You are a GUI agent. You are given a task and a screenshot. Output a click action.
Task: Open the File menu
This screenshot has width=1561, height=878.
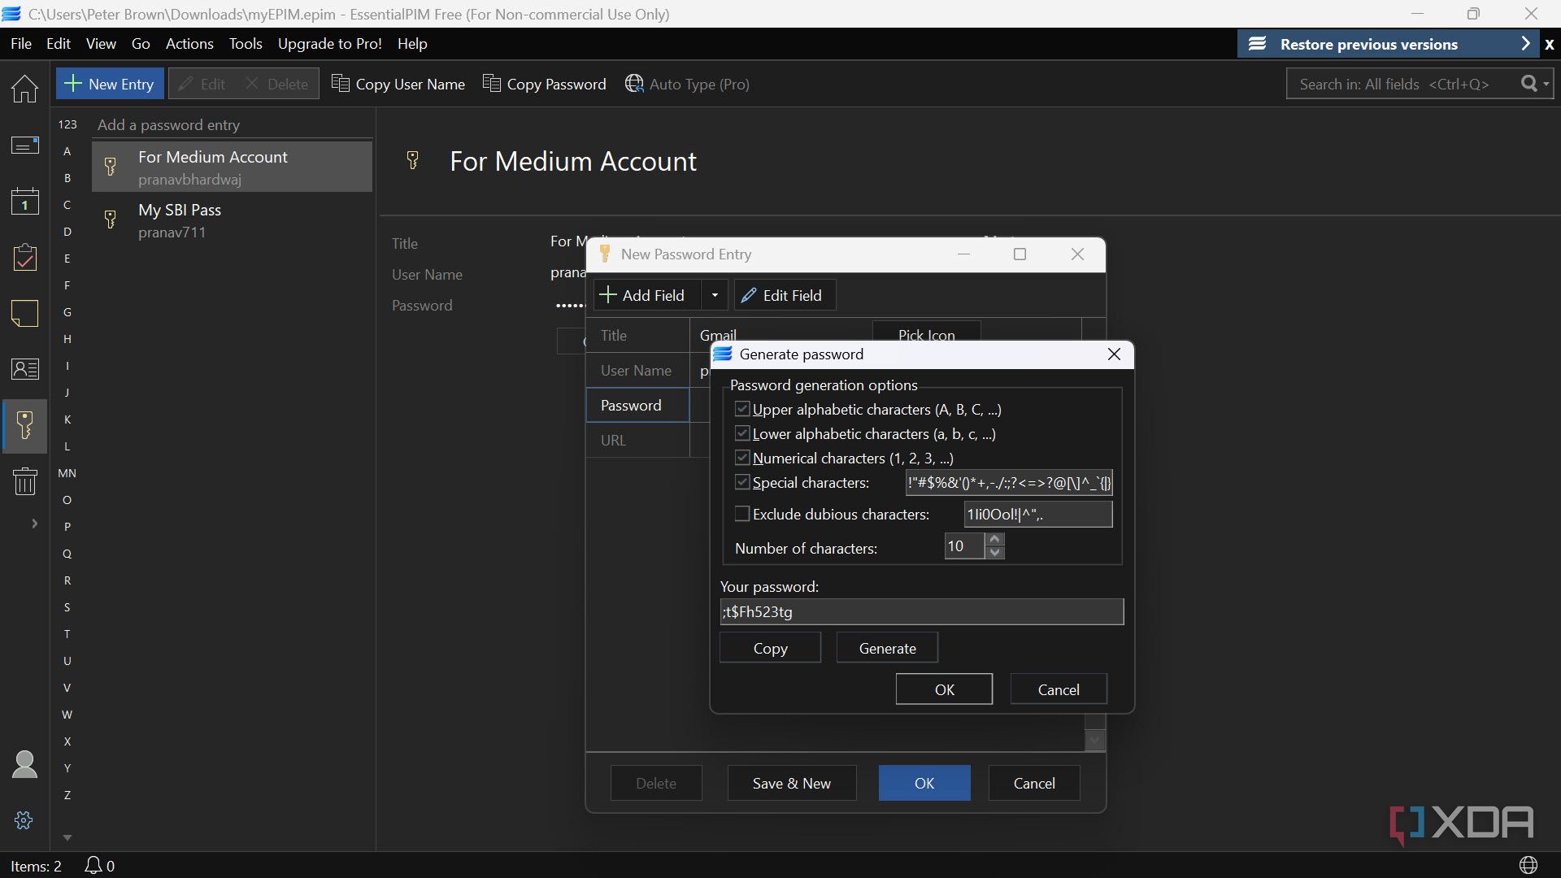21,44
